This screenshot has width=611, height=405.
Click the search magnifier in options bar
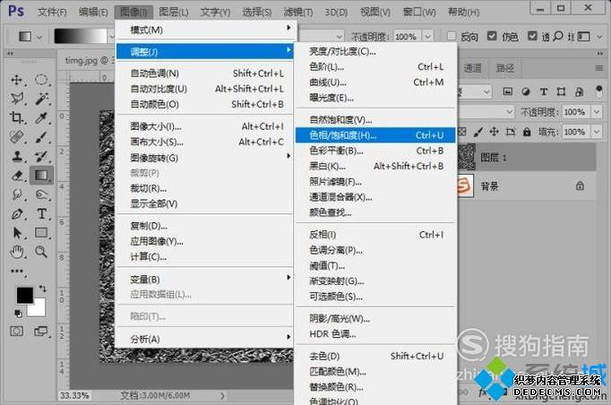pos(558,36)
